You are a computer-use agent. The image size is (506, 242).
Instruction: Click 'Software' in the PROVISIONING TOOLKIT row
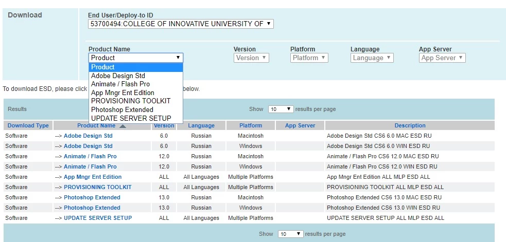(16, 187)
